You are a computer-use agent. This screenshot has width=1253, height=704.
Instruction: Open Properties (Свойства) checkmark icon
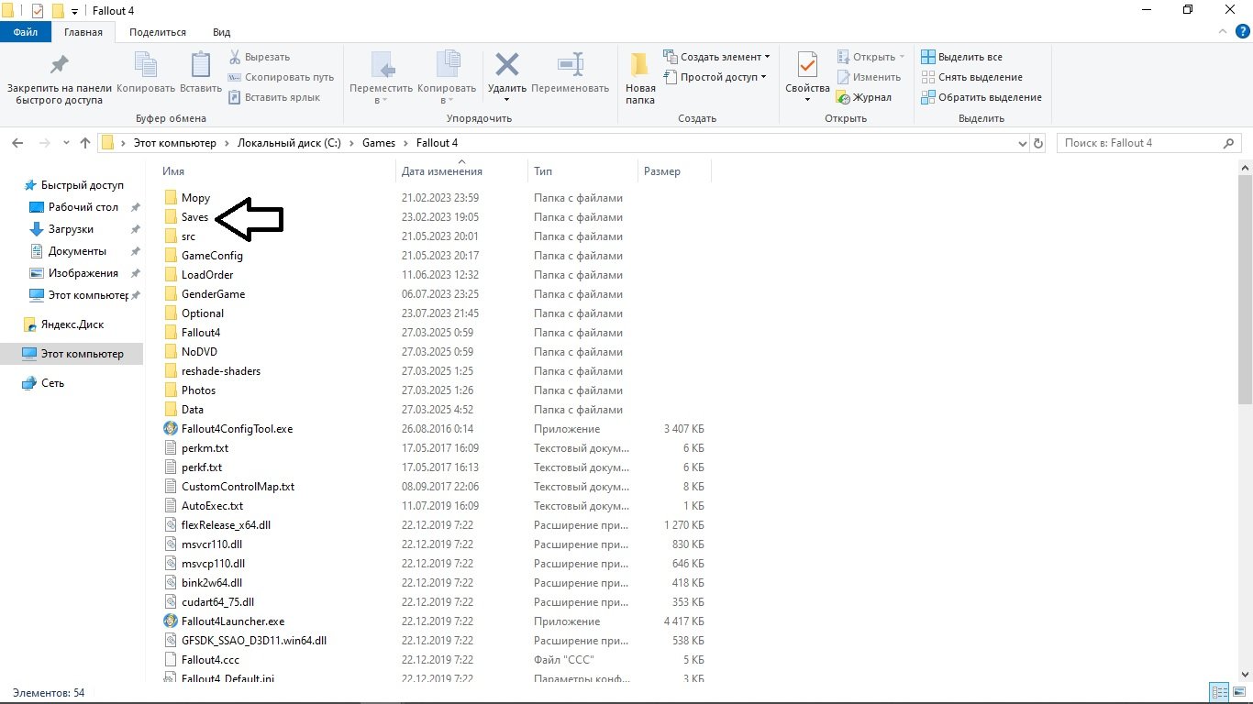pos(807,66)
